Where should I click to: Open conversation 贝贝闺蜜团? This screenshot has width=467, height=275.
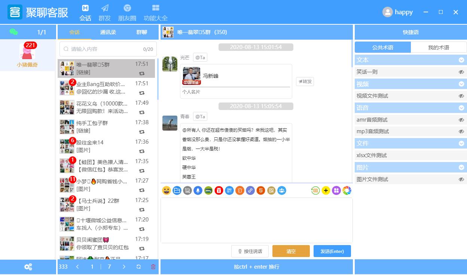107,243
